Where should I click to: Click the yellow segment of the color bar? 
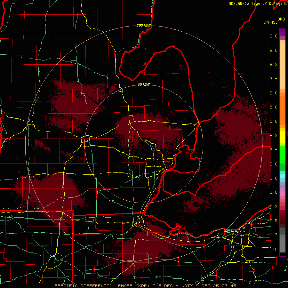[283, 137]
